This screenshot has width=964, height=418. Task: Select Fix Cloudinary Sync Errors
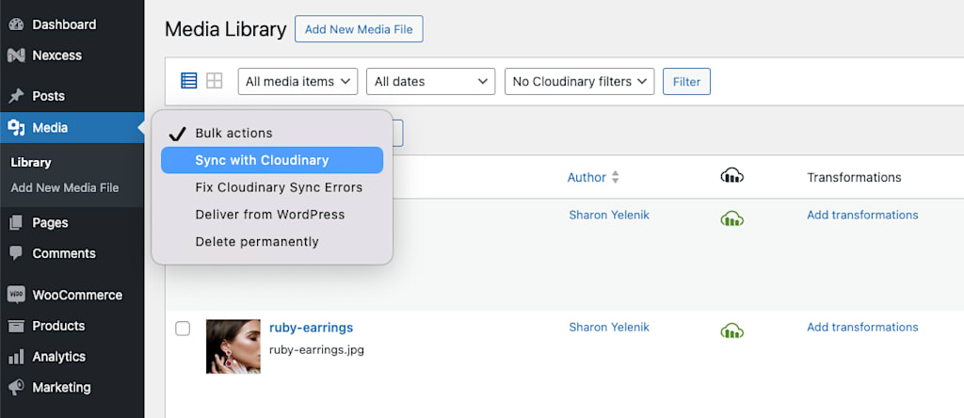pos(272,187)
